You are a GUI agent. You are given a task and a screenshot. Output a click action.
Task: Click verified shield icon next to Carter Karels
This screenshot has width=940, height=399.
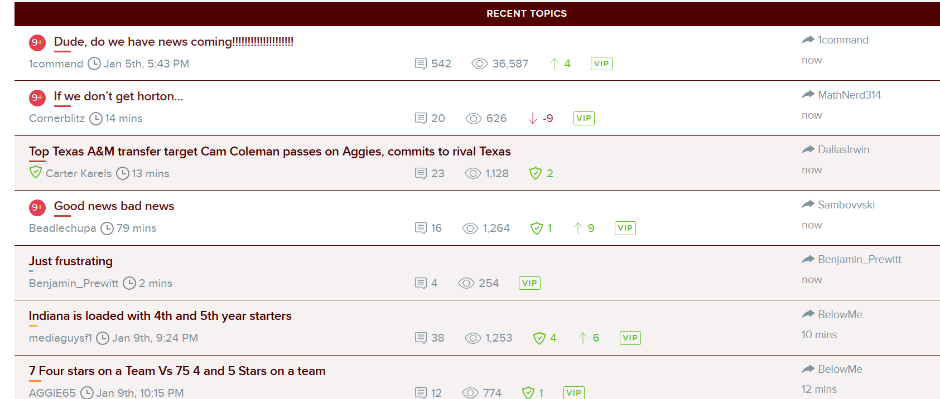click(36, 172)
